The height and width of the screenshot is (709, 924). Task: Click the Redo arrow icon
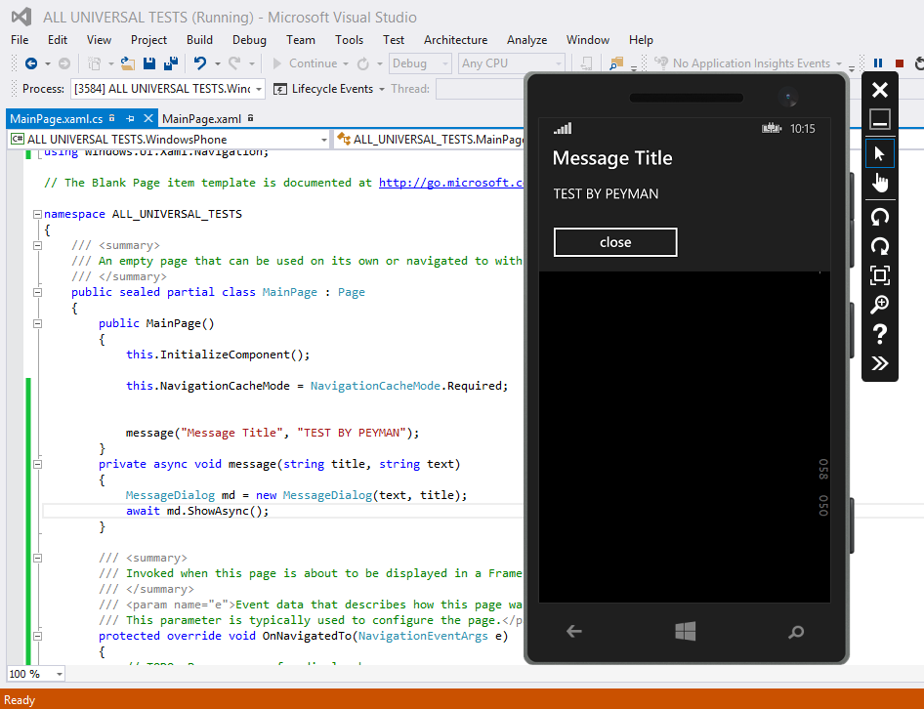(234, 63)
